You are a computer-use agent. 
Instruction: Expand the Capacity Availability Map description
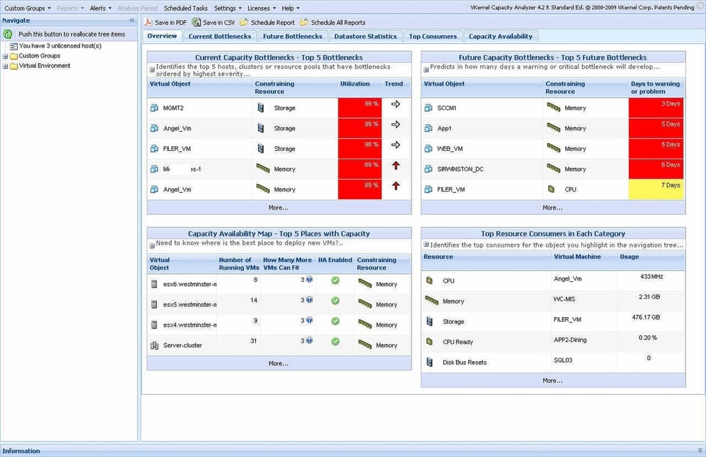pyautogui.click(x=152, y=246)
